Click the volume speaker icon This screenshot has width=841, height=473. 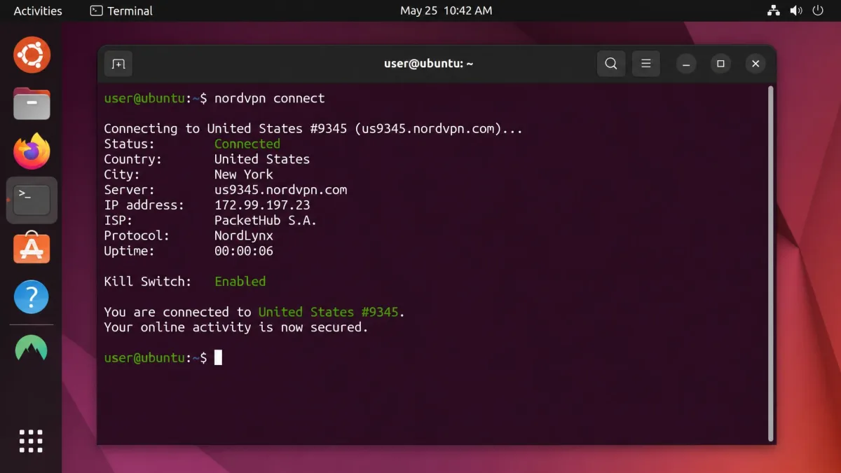point(795,11)
